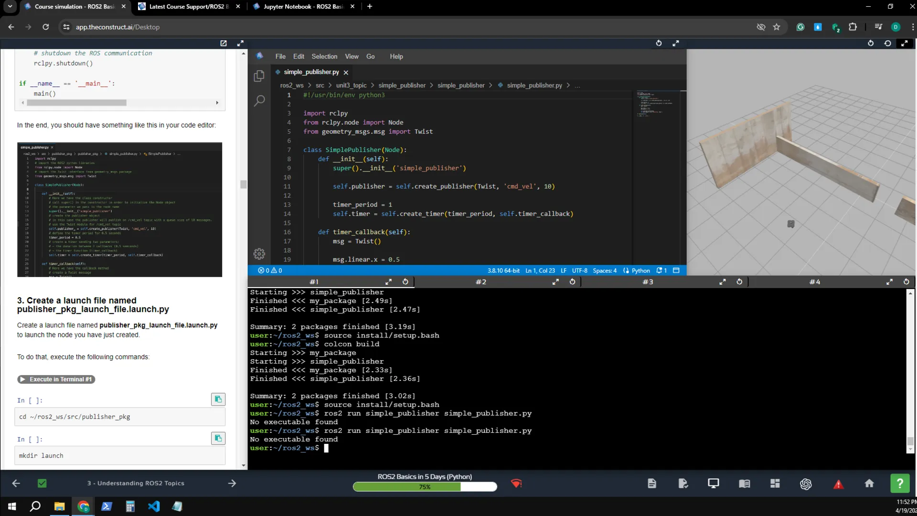Restart terminal #3 with its reload icon
917x516 pixels.
[x=739, y=282]
